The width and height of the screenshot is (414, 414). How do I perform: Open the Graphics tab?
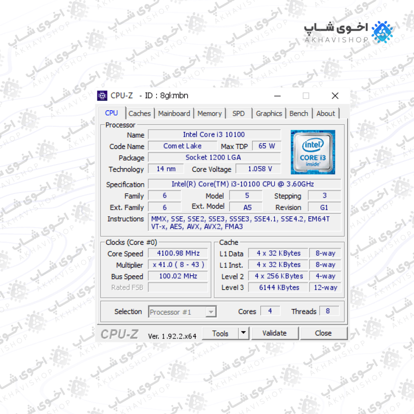(x=269, y=113)
